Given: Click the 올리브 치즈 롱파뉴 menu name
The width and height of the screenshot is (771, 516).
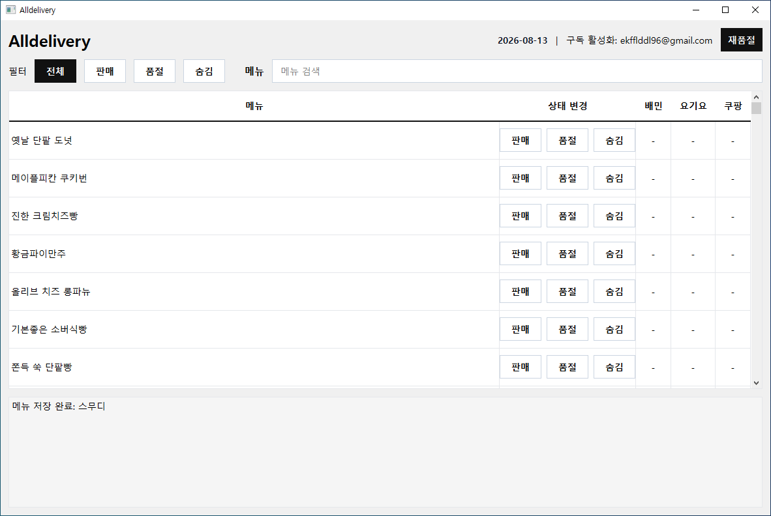Looking at the screenshot, I should pos(51,292).
